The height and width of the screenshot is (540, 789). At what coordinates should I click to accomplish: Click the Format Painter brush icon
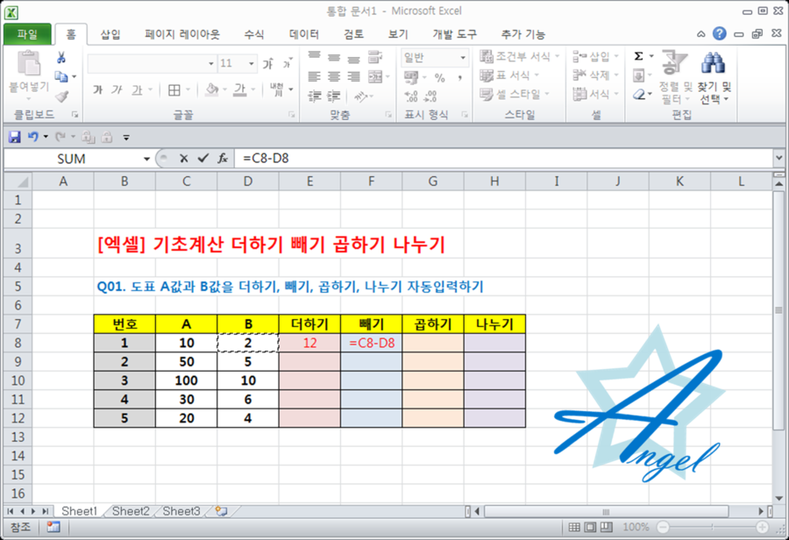[x=61, y=96]
